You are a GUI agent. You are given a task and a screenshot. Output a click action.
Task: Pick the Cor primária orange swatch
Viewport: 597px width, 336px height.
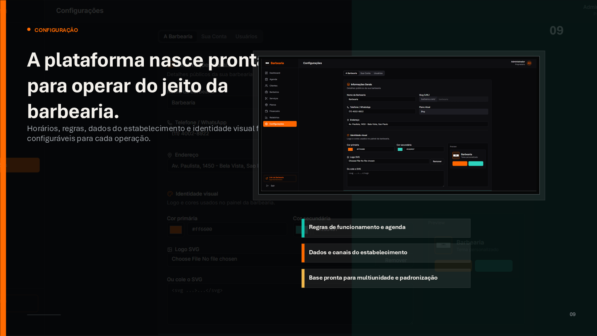click(350, 149)
